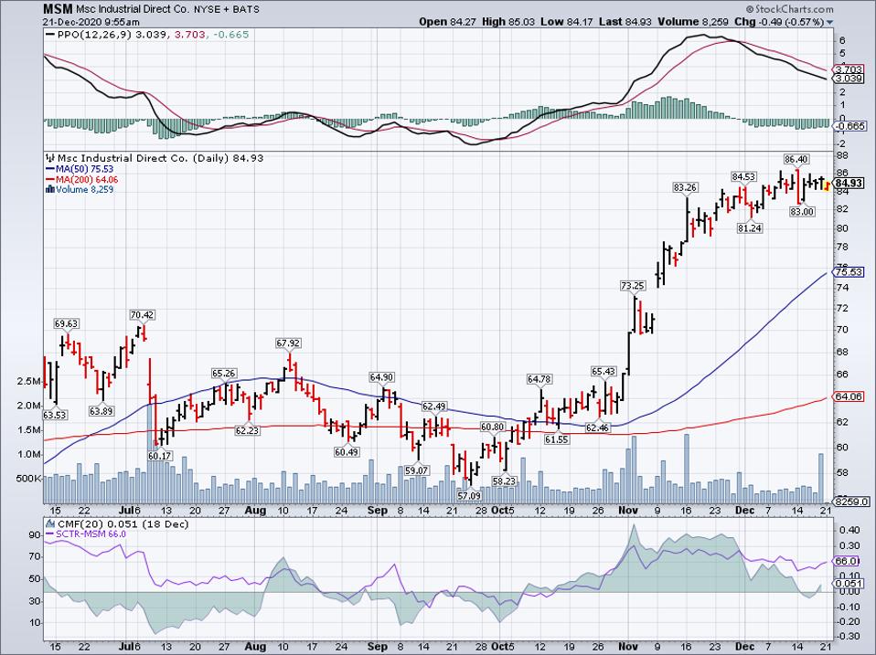The height and width of the screenshot is (655, 876).
Task: Click the 63.53 price annotation
Action: point(55,415)
